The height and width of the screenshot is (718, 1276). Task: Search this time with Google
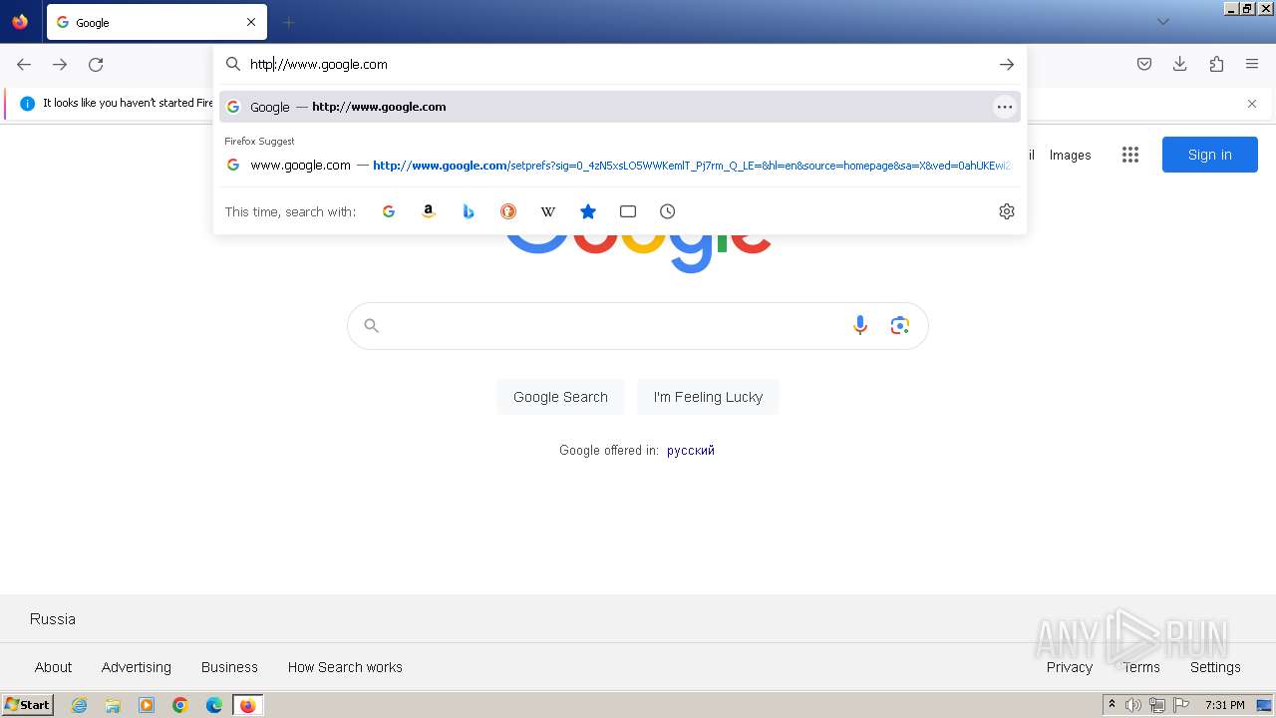coord(389,211)
